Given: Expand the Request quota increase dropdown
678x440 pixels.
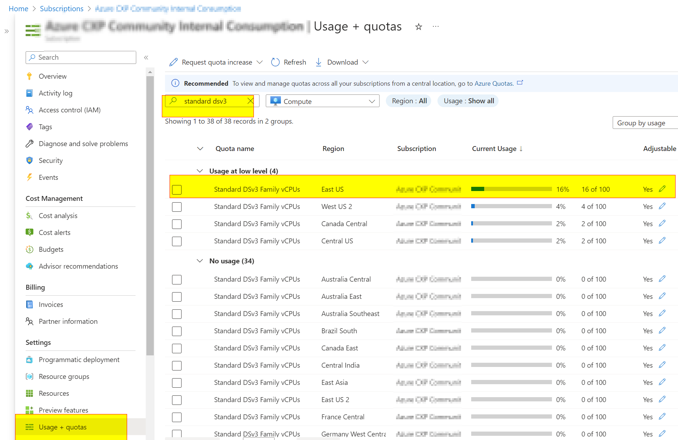Looking at the screenshot, I should [259, 62].
